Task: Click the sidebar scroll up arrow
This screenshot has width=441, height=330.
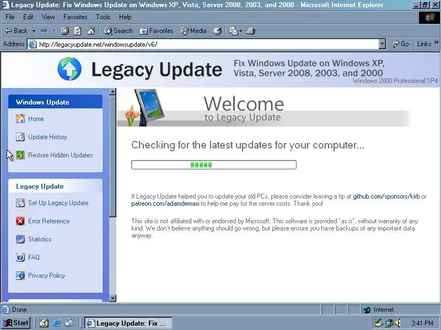Action: click(x=112, y=91)
